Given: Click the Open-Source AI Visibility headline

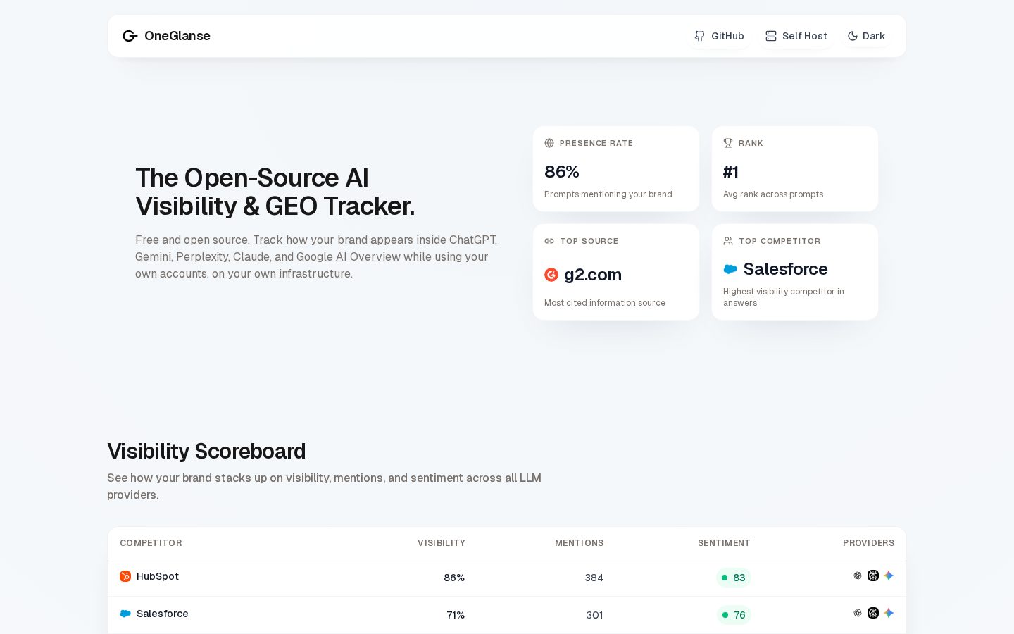Looking at the screenshot, I should coord(275,192).
